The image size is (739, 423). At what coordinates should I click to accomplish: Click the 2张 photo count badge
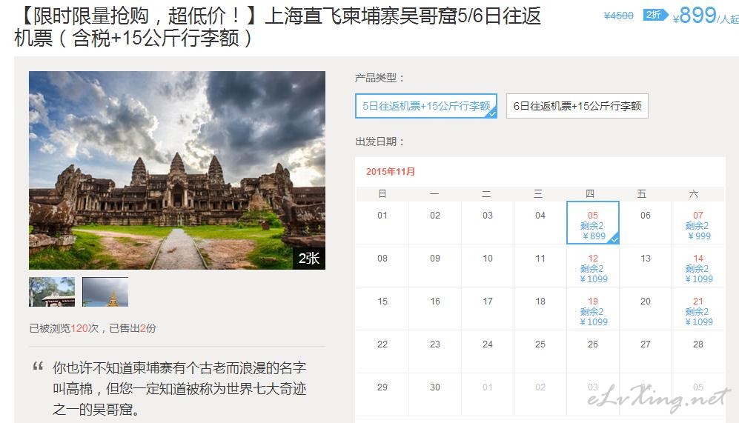[308, 258]
